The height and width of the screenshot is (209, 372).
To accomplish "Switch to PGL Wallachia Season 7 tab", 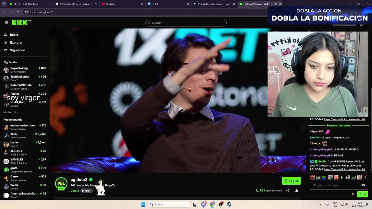I will click(x=214, y=4).
